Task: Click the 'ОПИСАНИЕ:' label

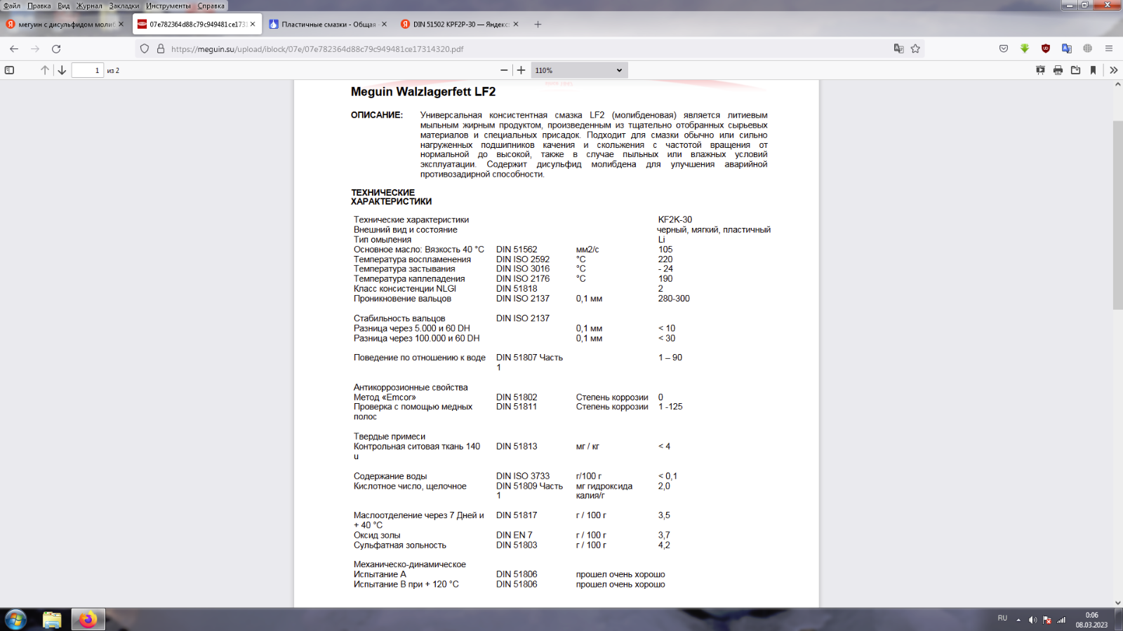Action: tap(377, 115)
